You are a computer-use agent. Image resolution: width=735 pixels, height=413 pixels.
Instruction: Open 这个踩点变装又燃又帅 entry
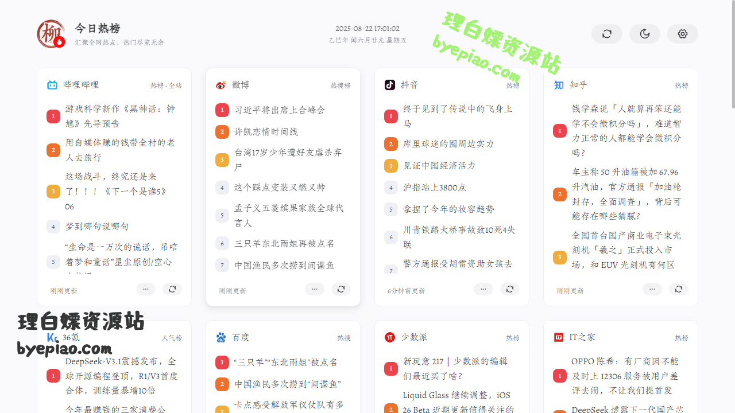tap(280, 187)
